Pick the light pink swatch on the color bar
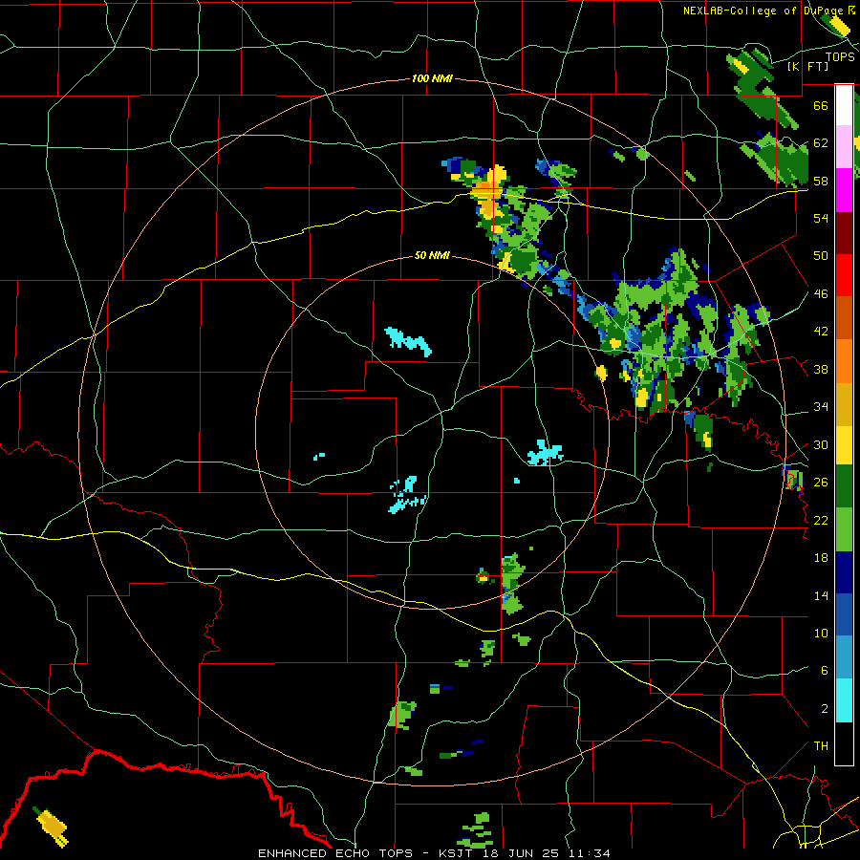Image resolution: width=860 pixels, height=860 pixels. pyautogui.click(x=844, y=147)
